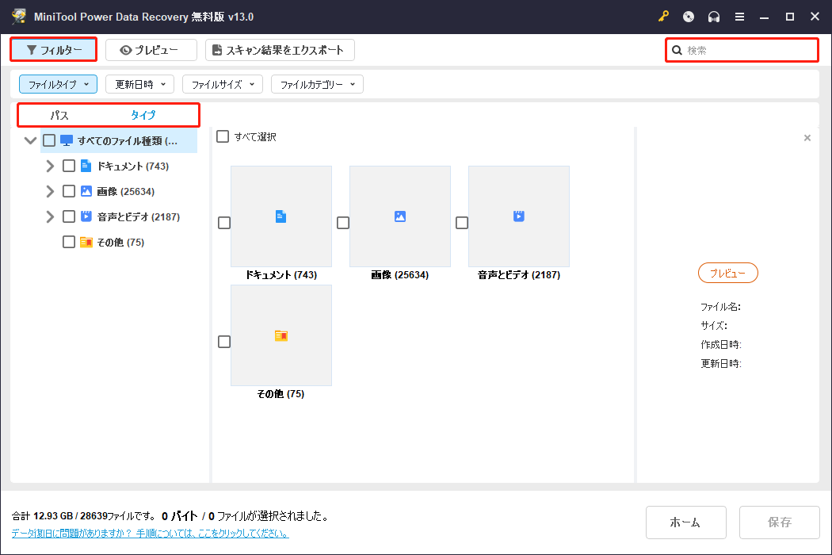Open the 音声とビデオ (2187) thumbnail
The width and height of the screenshot is (832, 555).
pos(519,216)
